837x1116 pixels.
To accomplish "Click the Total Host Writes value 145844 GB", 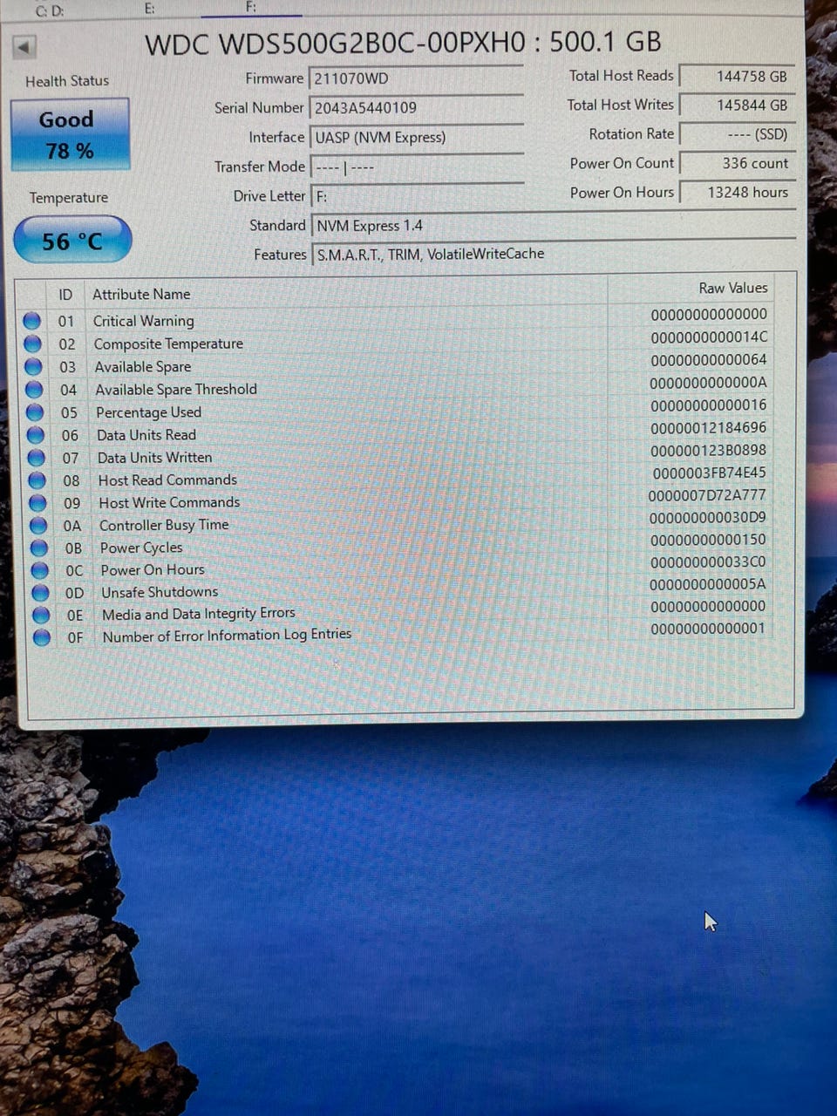I will (x=737, y=105).
